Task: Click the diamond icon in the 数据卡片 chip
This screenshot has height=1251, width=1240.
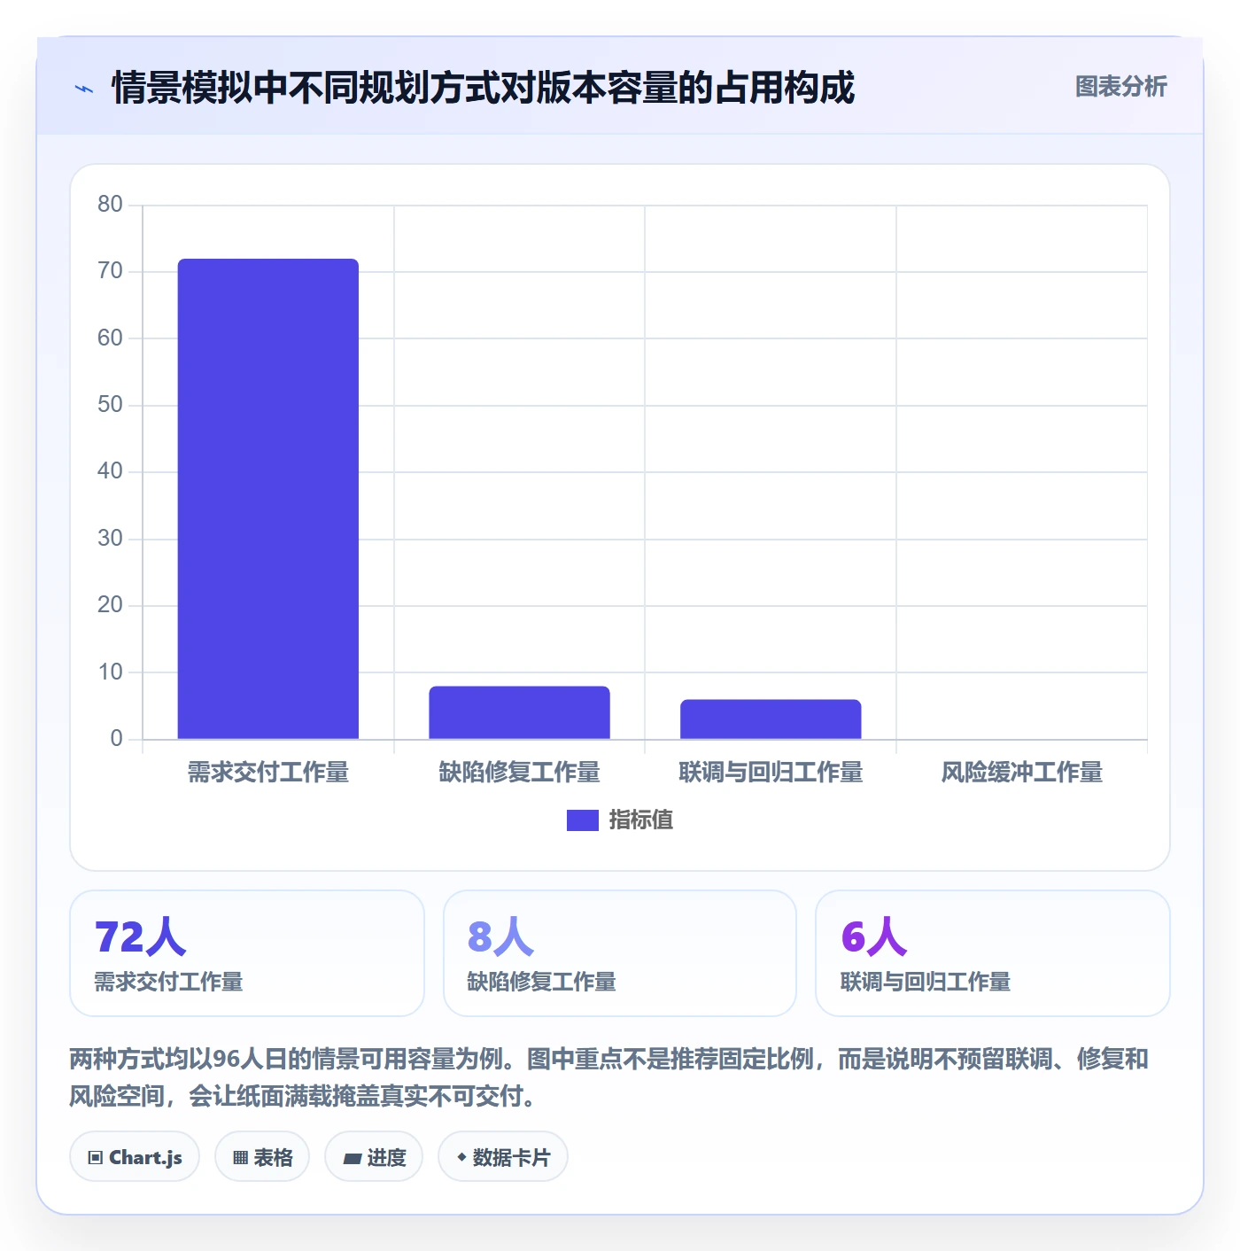Action: point(461,1157)
